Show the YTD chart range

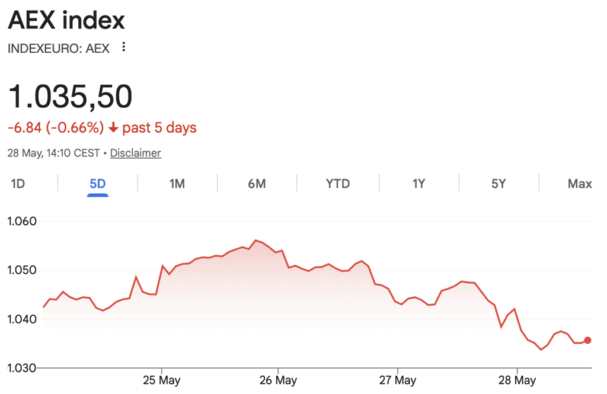tap(338, 184)
